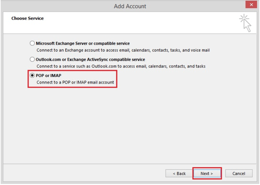Image resolution: width=260 pixels, height=185 pixels.
Task: Click the 'Connect to a POP or IMAP email account' text
Action: (x=75, y=83)
